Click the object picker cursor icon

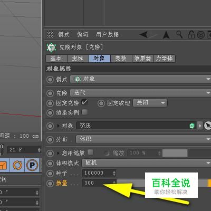pos(207,126)
